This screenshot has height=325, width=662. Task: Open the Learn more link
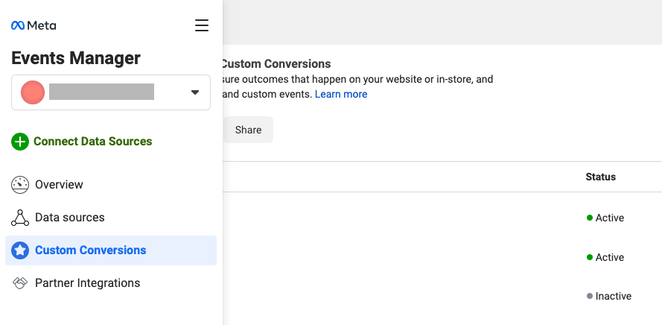click(340, 95)
